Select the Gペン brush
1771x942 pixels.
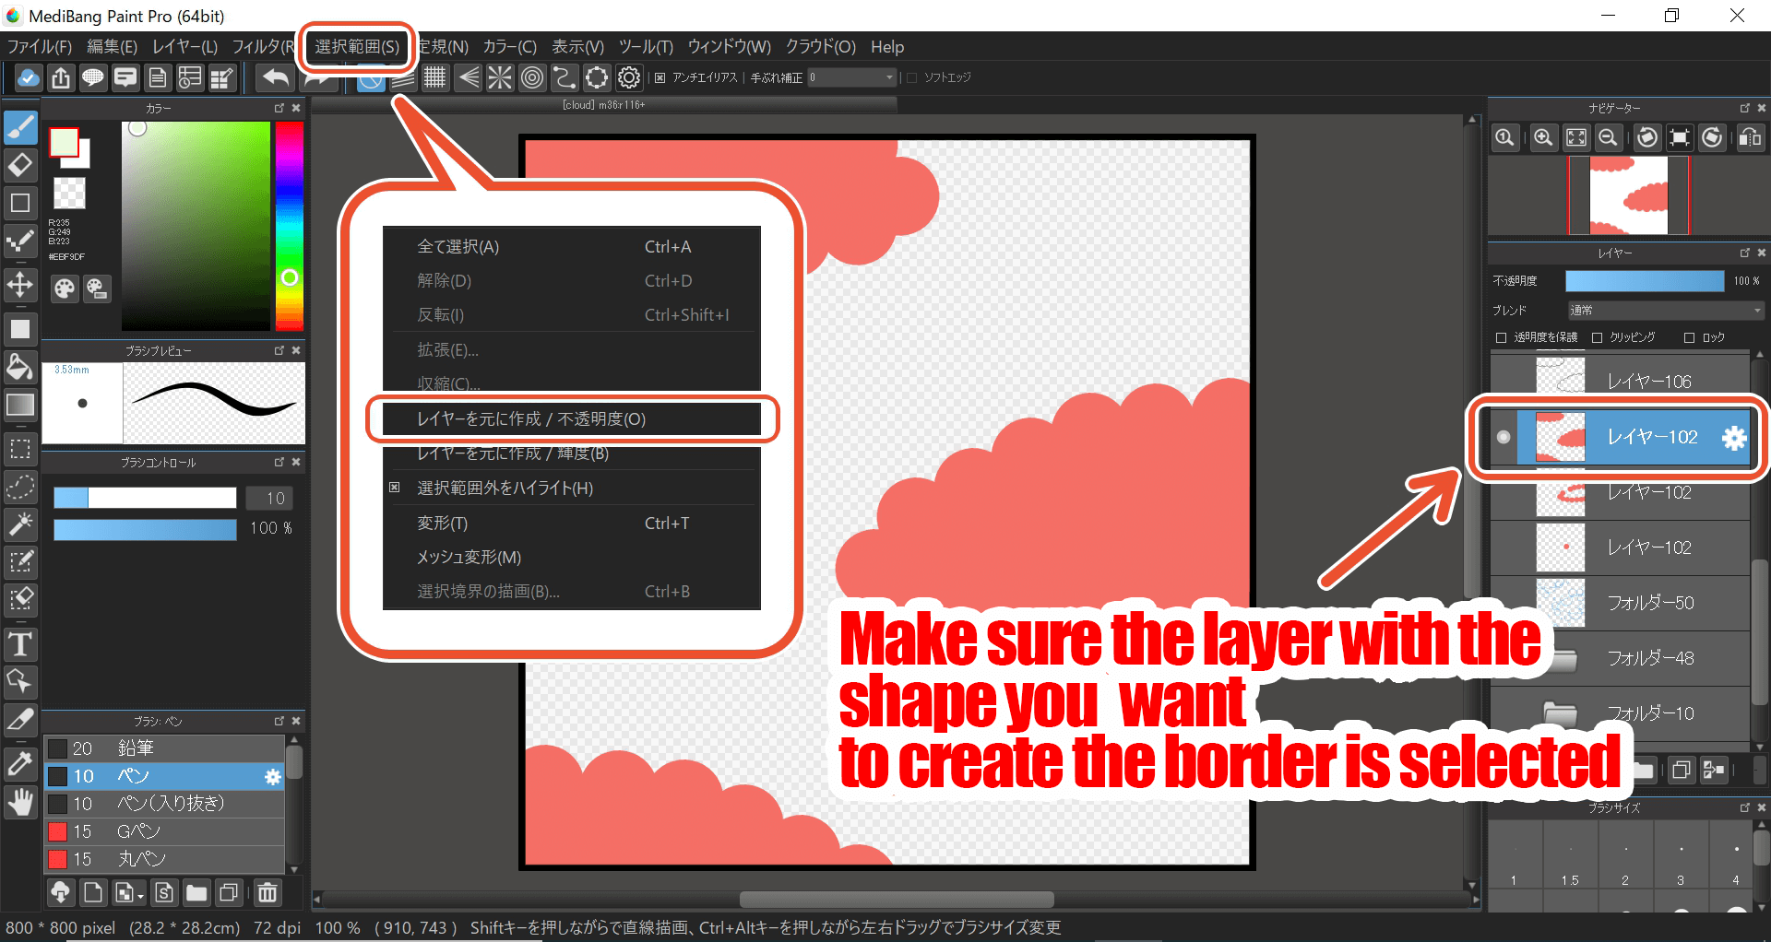click(x=164, y=831)
